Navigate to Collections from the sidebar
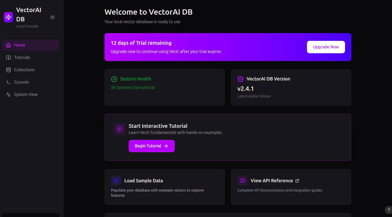 pyautogui.click(x=24, y=70)
